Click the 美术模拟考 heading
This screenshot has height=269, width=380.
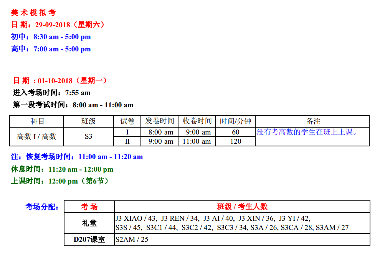[x=33, y=13]
